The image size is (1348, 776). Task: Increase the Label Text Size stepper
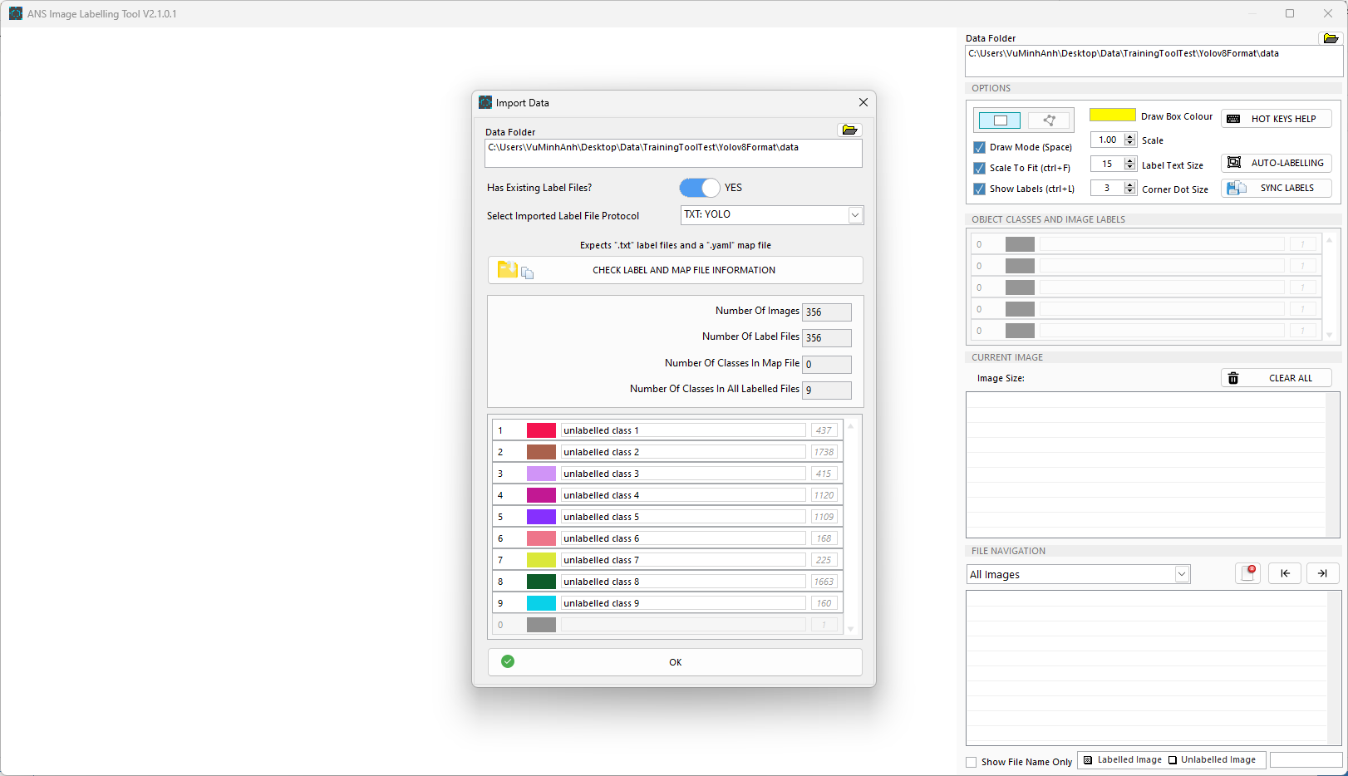tap(1129, 161)
